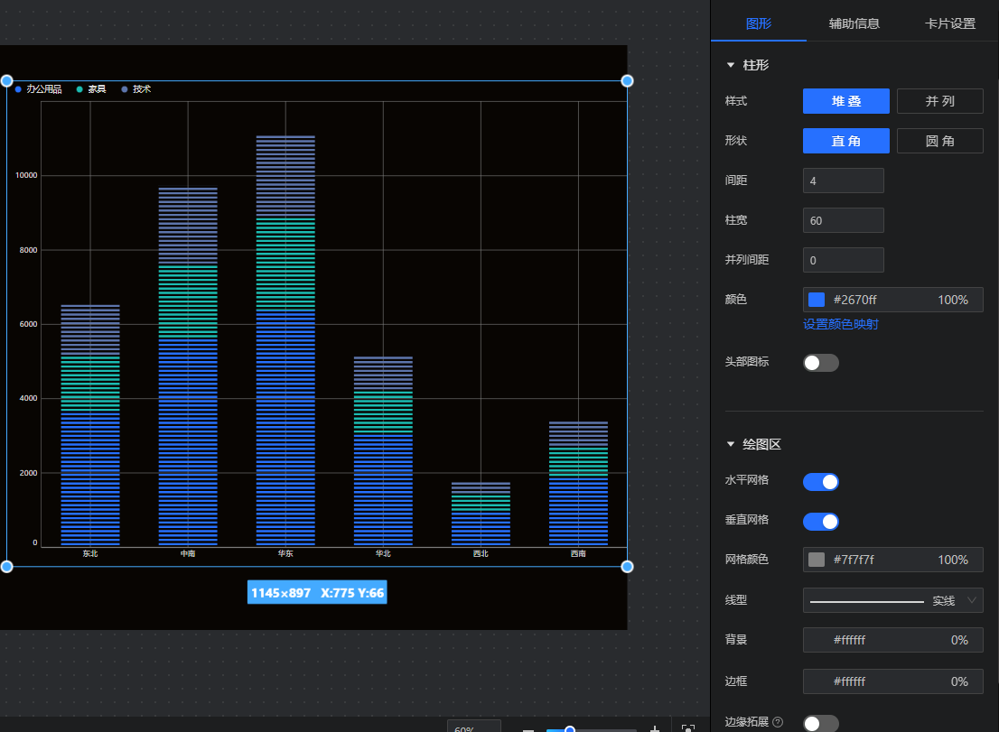Click the top-right resize handle of chart

tap(627, 81)
